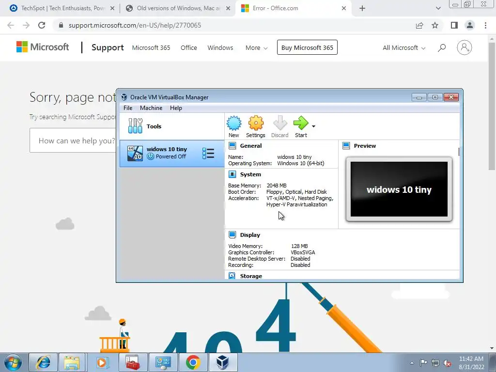Open Office nav link

(x=189, y=47)
